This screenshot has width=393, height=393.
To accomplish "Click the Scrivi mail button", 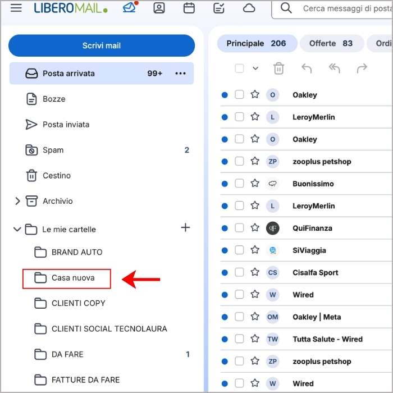I will point(102,45).
